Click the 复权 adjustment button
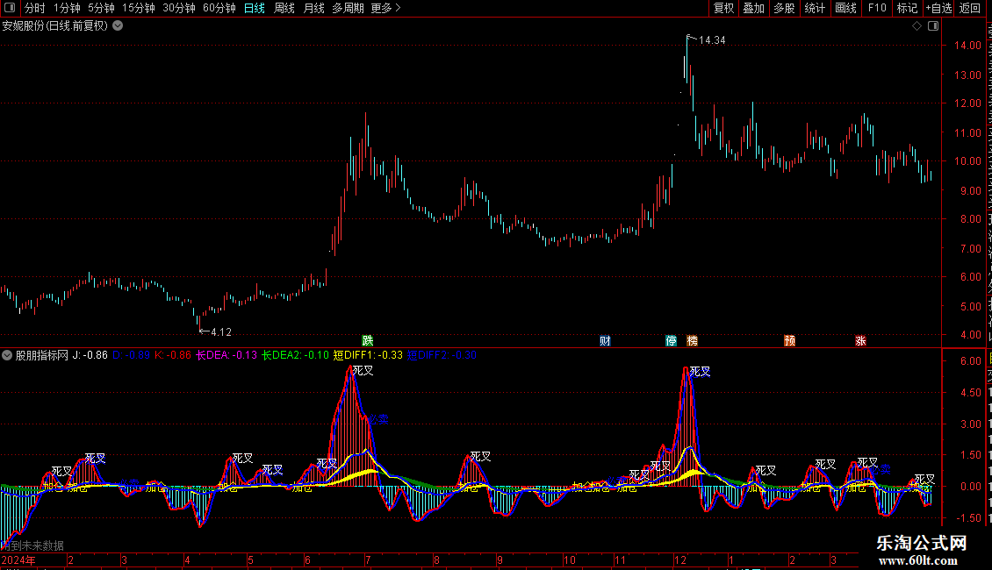 pyautogui.click(x=723, y=8)
